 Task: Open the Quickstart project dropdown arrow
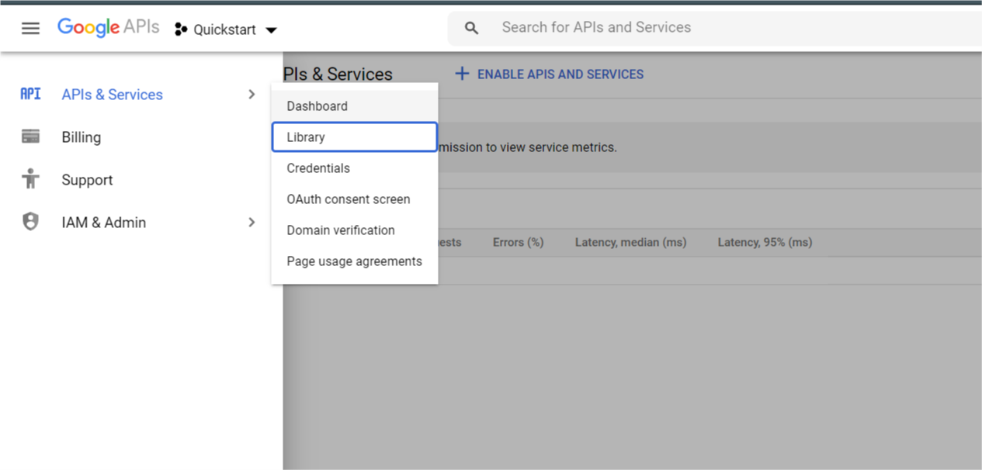click(x=271, y=30)
